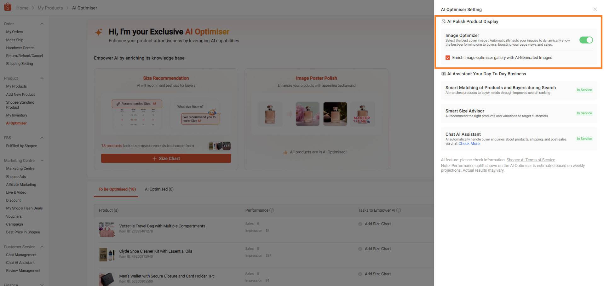Image resolution: width=604 pixels, height=286 pixels.
Task: Switch to To Be Optimised tab
Action: (117, 189)
